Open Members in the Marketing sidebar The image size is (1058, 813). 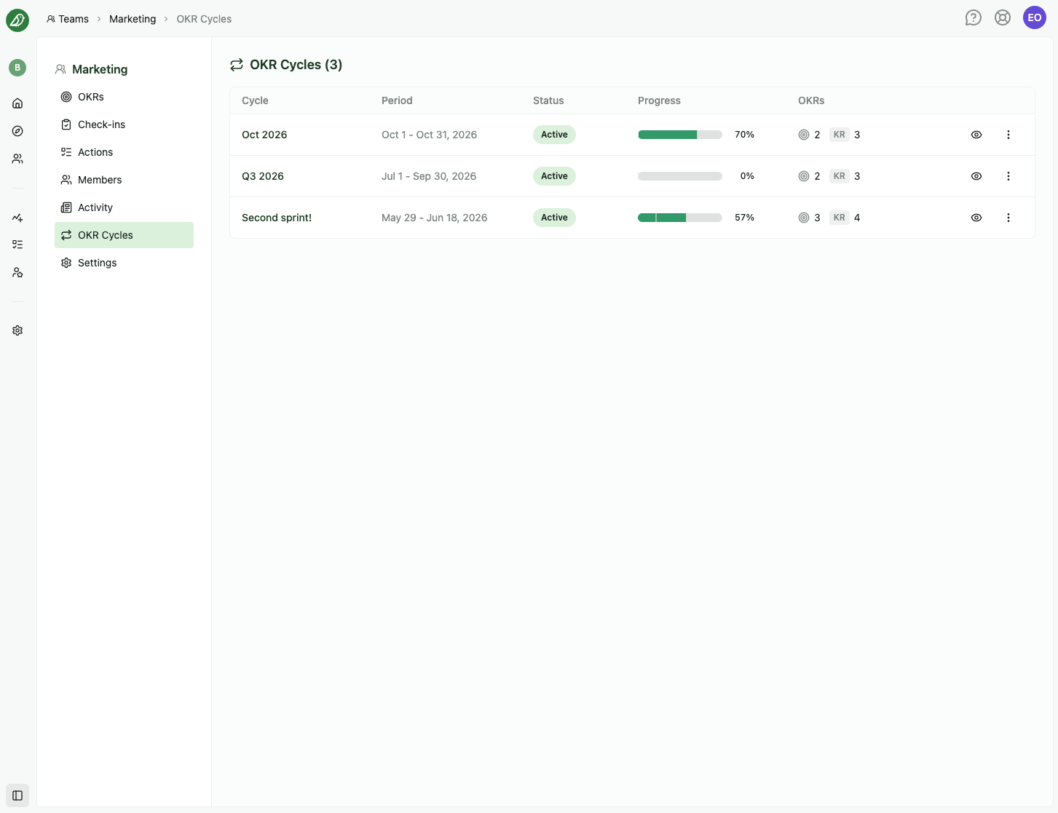pyautogui.click(x=124, y=180)
